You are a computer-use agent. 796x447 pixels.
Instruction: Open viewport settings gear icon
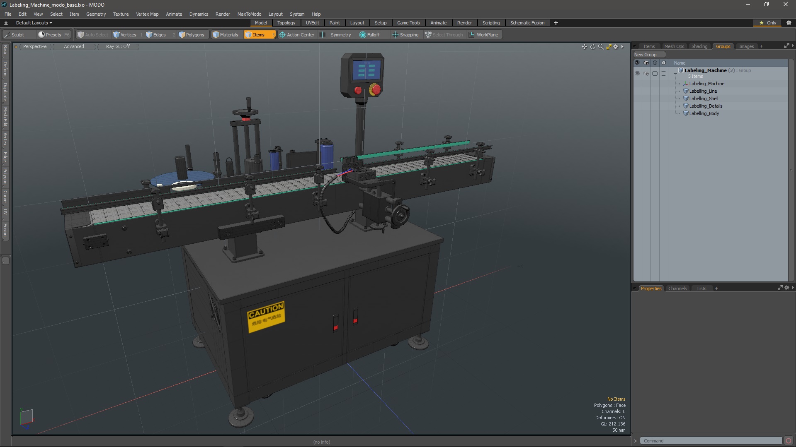[616, 47]
